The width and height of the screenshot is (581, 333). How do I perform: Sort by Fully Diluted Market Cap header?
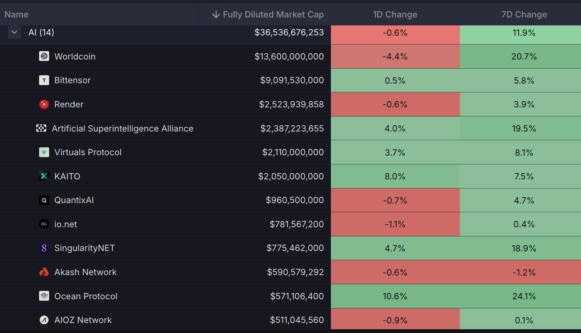click(x=273, y=15)
